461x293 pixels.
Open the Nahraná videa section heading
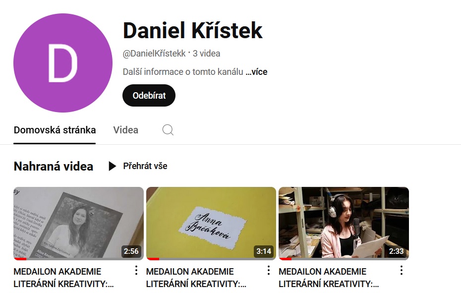[54, 166]
